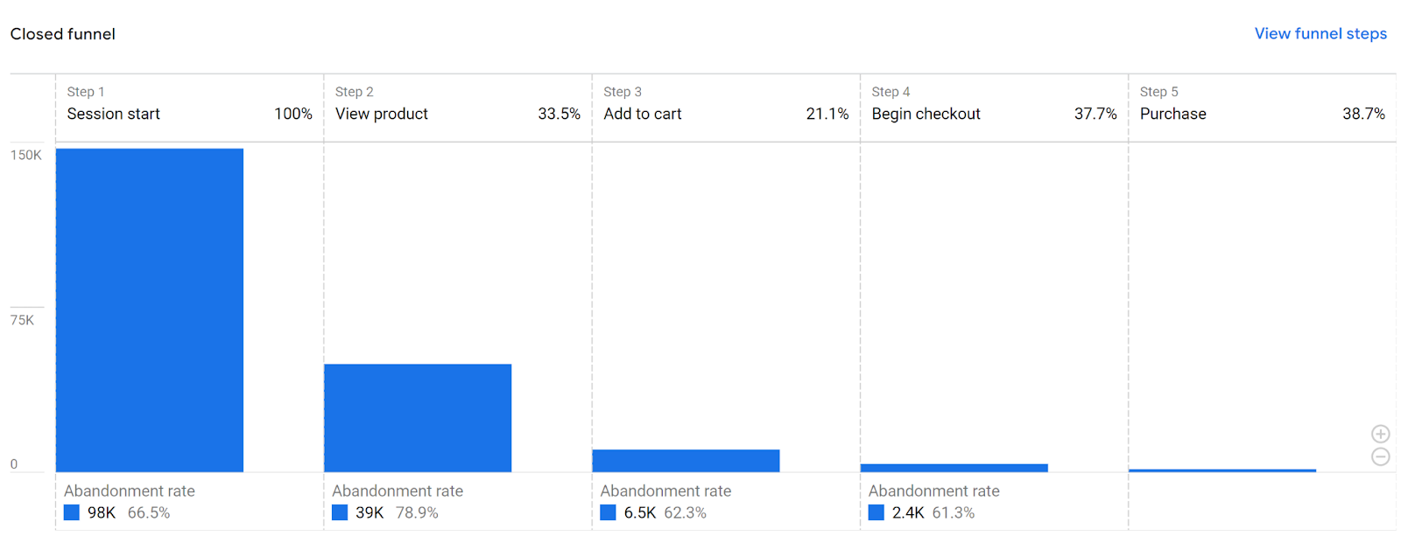
Task: Click the 98K abandonment blue swatch
Action: click(72, 512)
